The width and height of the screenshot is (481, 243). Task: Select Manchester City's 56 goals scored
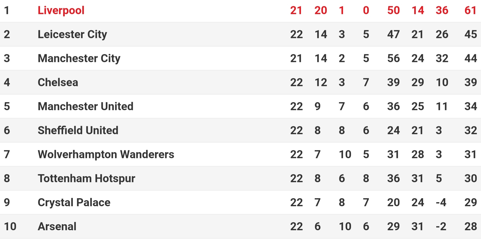[393, 58]
